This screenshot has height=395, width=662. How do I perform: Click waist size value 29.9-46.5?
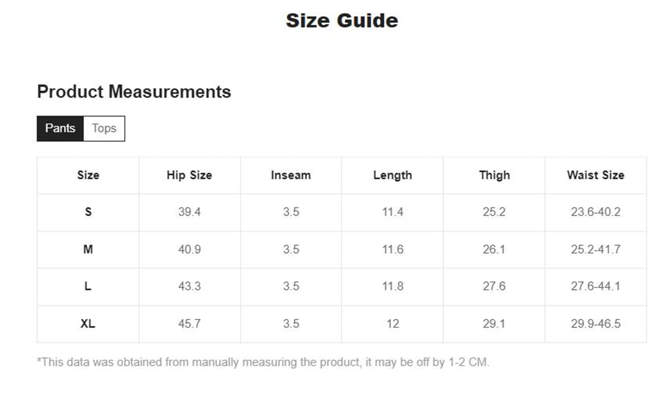[x=596, y=324]
